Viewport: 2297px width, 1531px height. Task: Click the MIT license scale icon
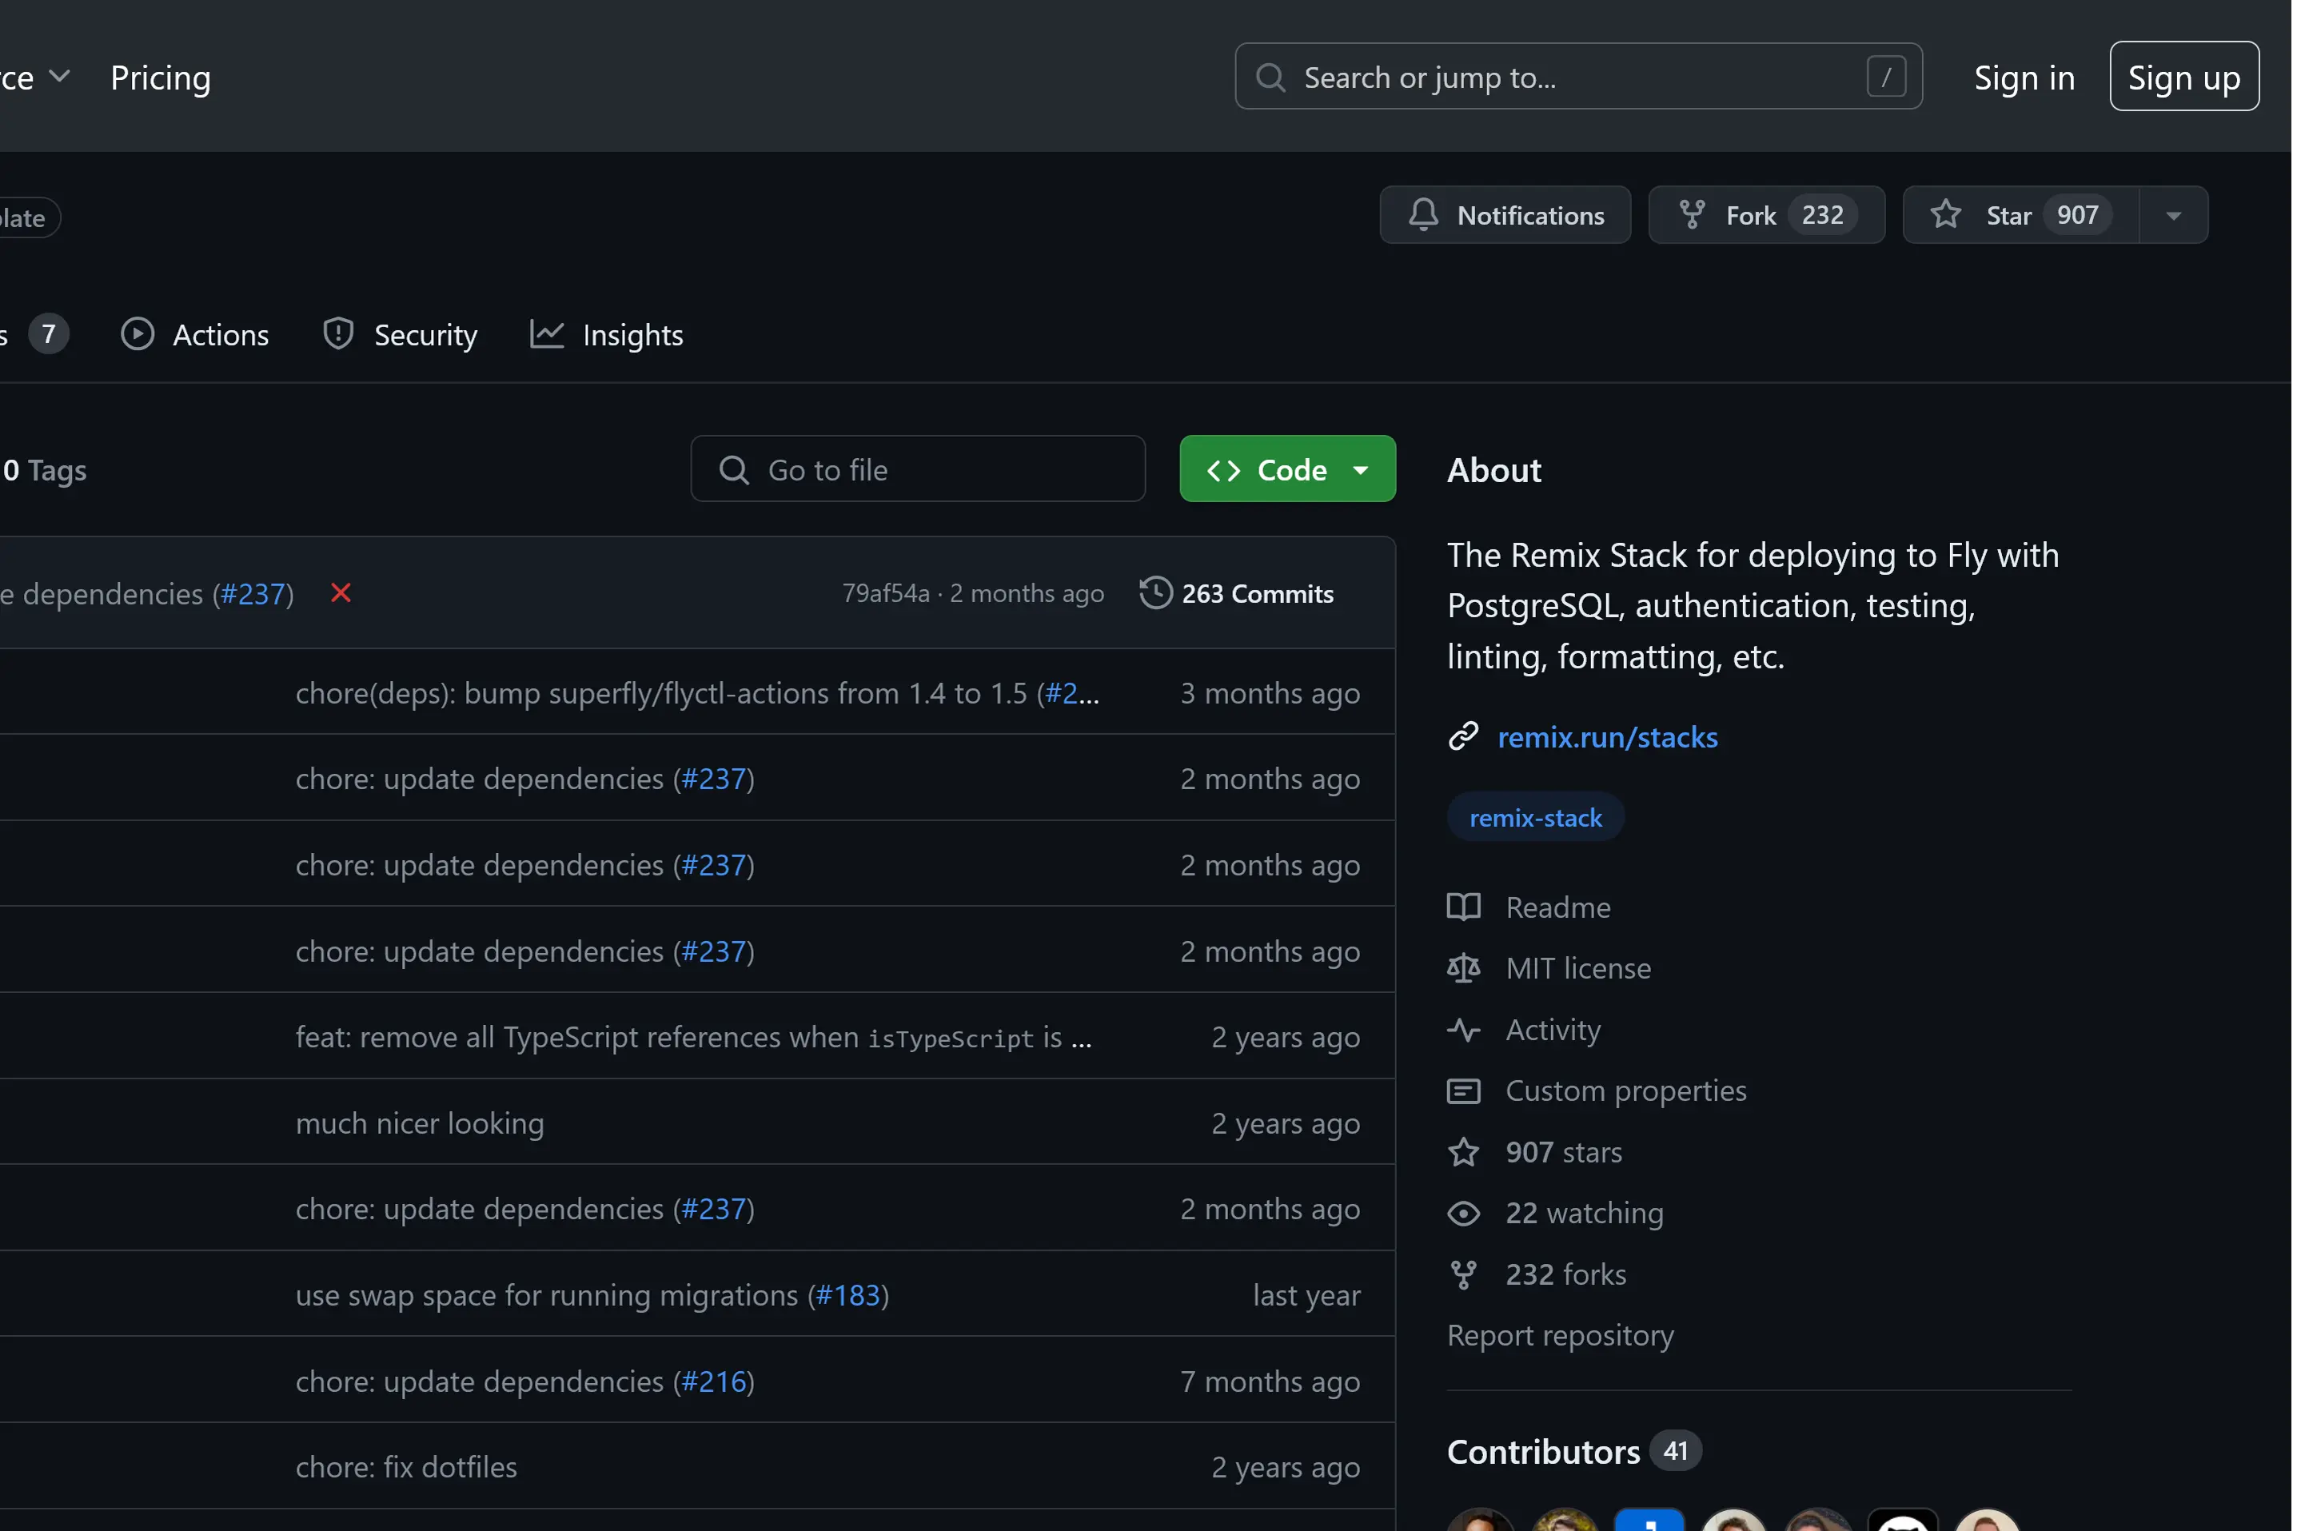[1462, 967]
